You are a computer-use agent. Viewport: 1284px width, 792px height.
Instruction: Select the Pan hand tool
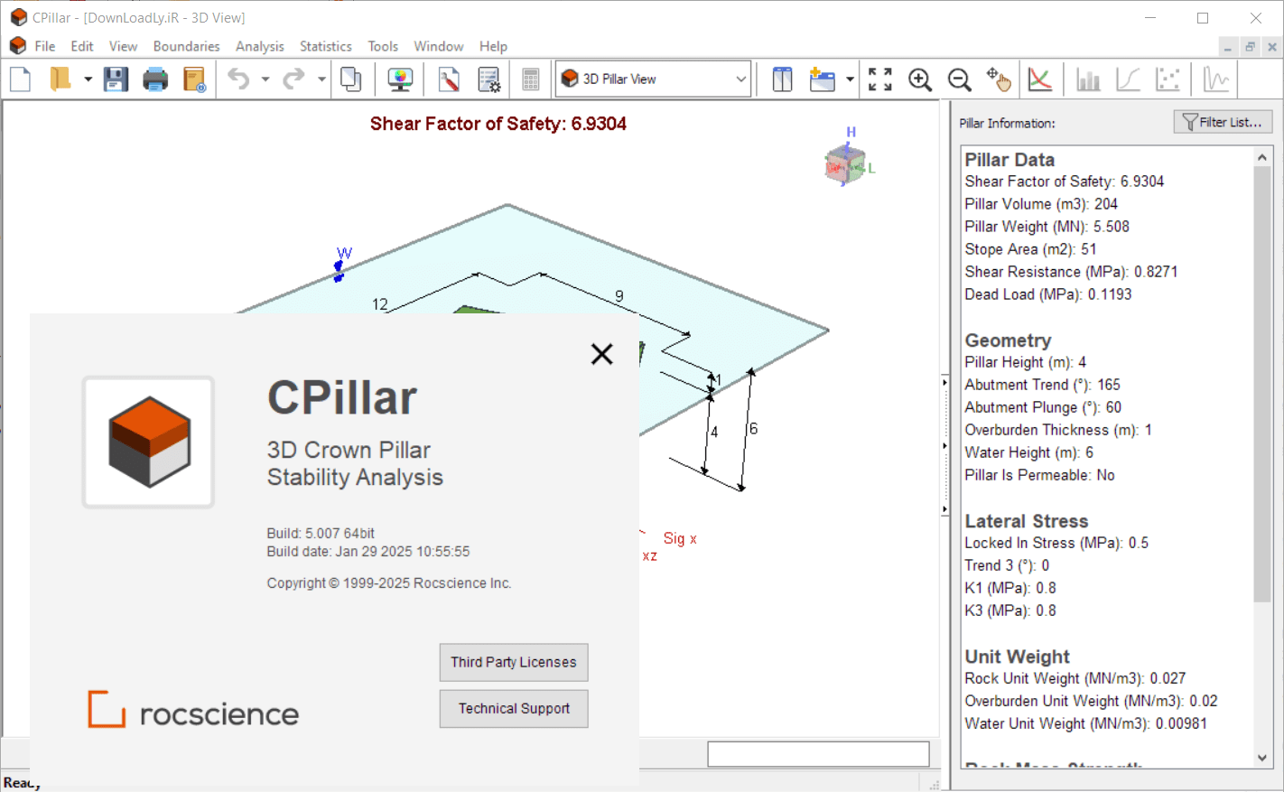click(x=999, y=79)
